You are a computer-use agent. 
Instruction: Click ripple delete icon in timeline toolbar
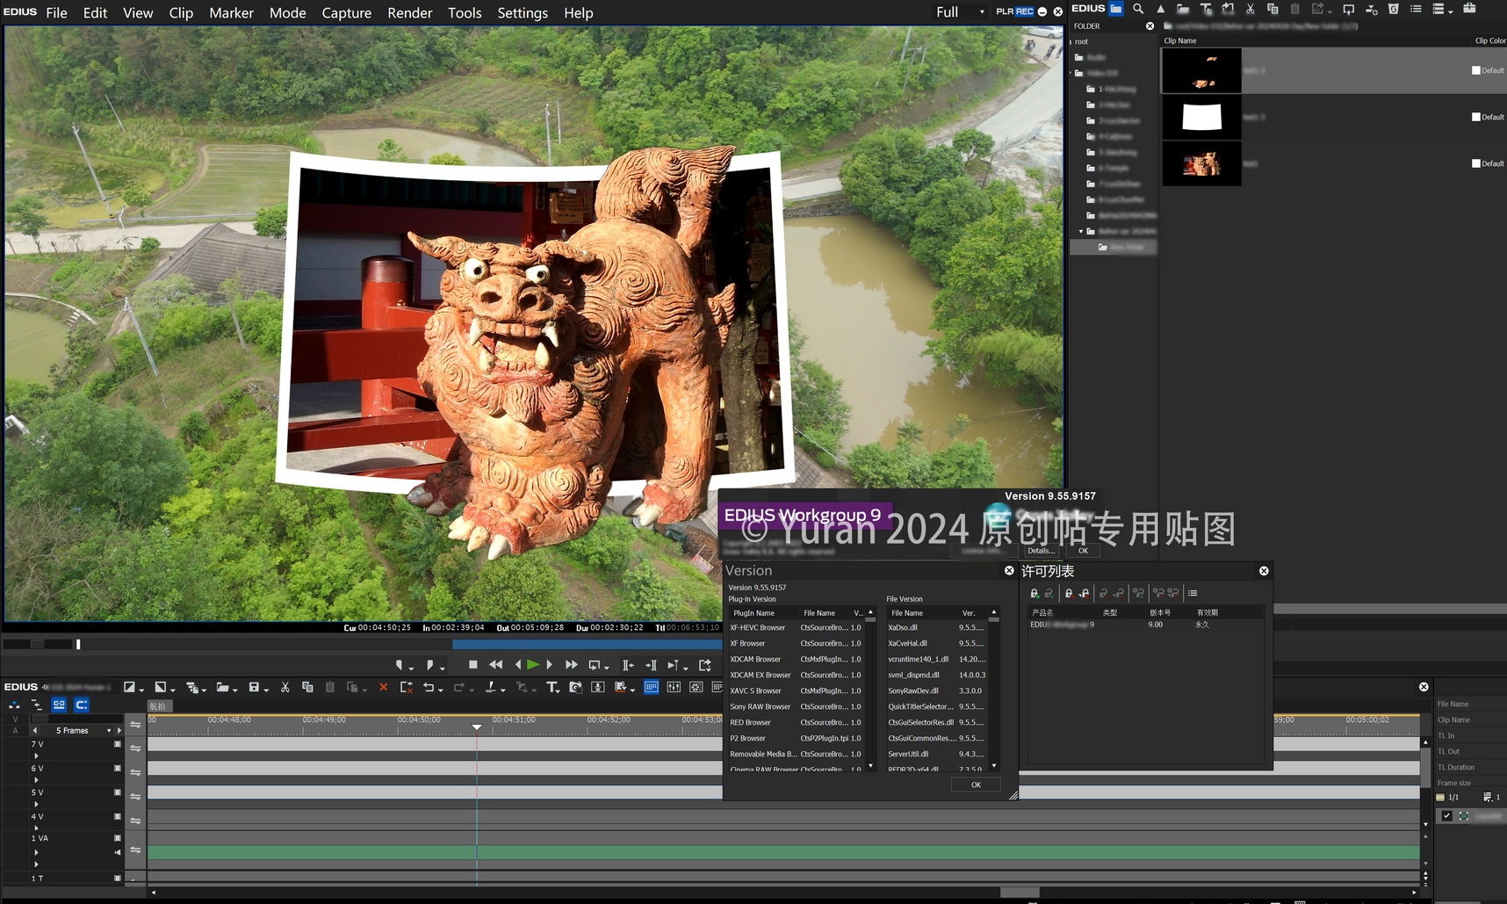(406, 687)
